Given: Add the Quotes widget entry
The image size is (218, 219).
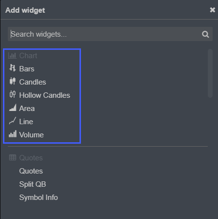Looking at the screenshot, I should tap(31, 171).
